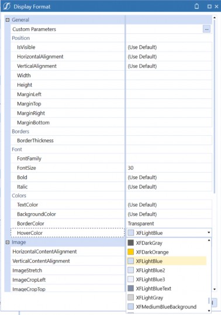Click the pin icon in title bar
Image resolution: width=221 pixels, height=315 pixels.
tap(196, 6)
